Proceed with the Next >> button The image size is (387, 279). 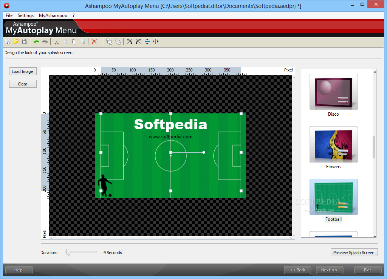[329, 270]
